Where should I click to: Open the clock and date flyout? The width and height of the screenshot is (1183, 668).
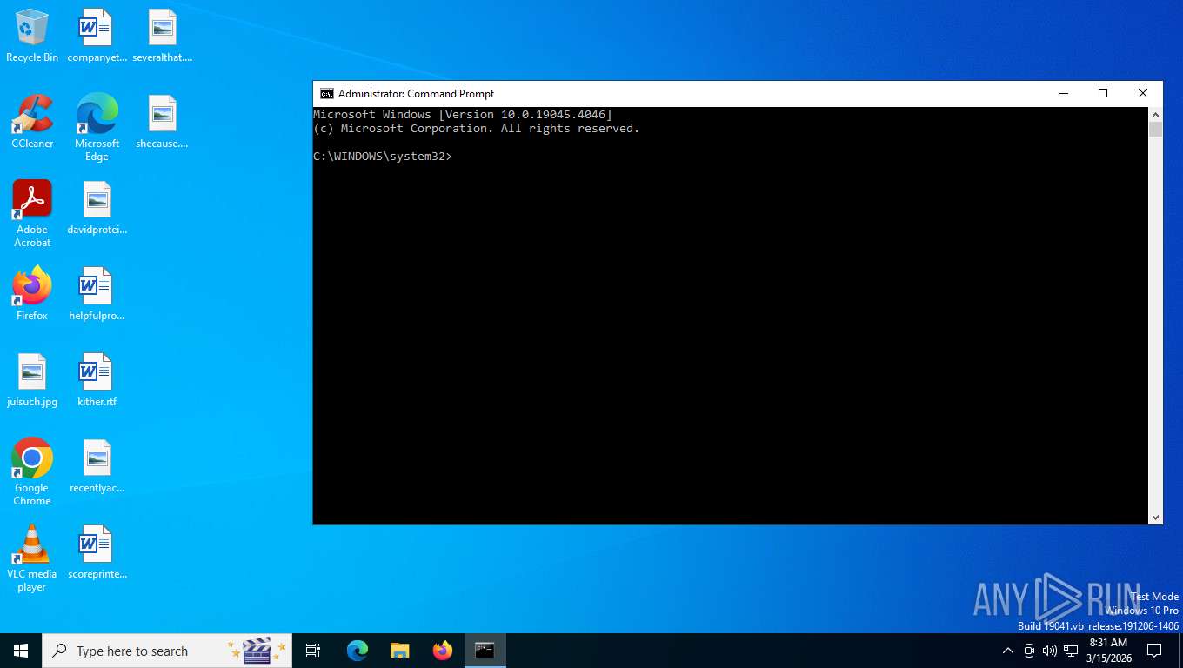point(1108,651)
